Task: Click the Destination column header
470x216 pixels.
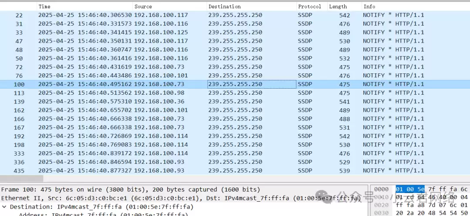Action: click(224, 7)
